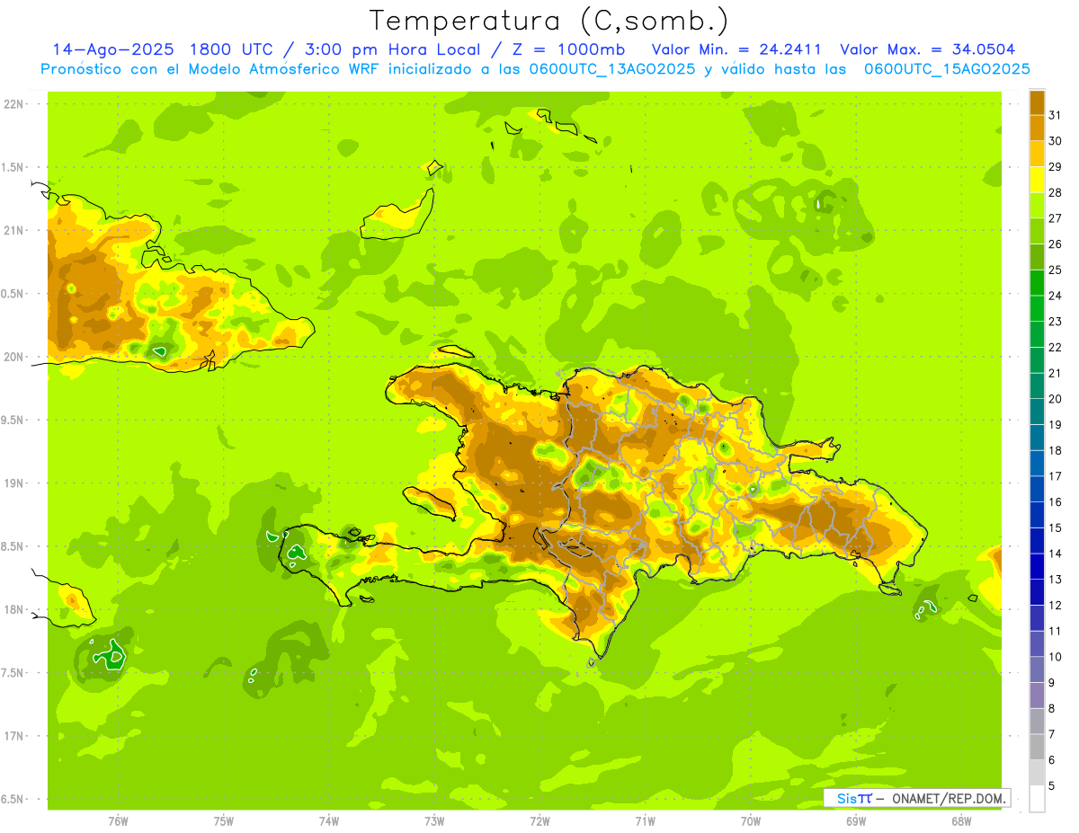Click the '15' colorbar scale label

point(1056,528)
